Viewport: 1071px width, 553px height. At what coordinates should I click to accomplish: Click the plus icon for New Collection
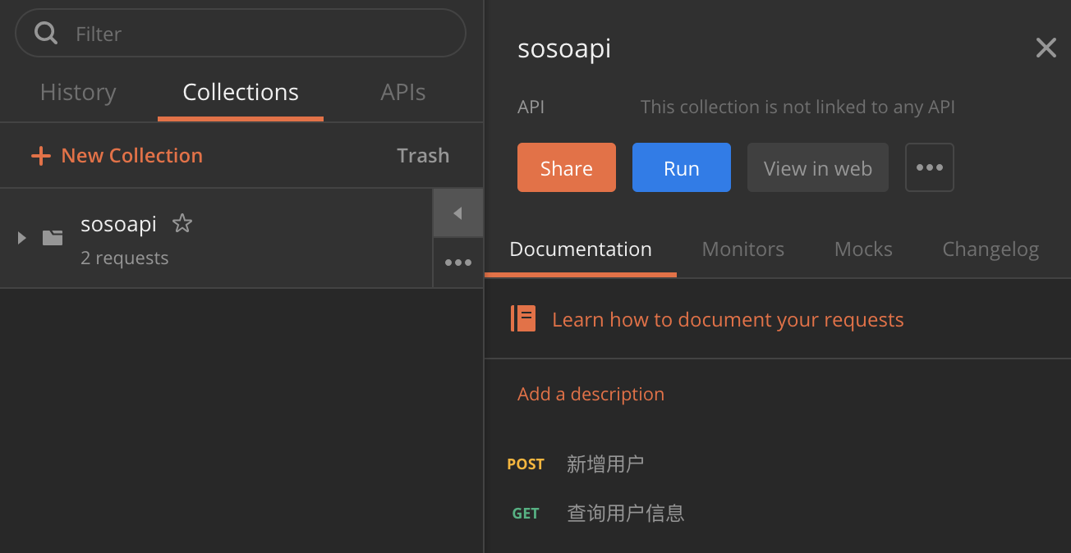(x=40, y=156)
